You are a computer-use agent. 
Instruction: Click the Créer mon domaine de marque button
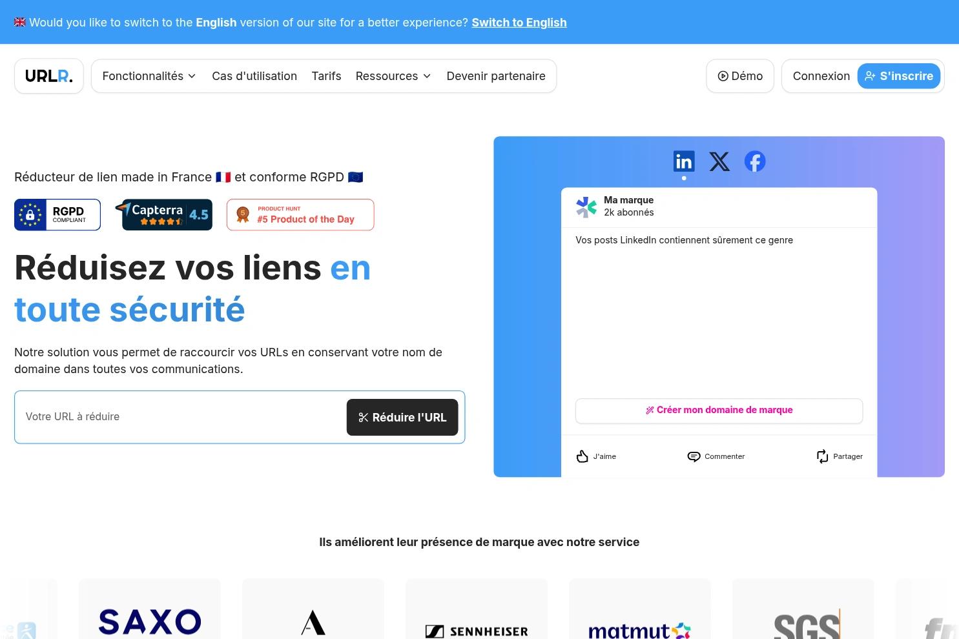[719, 411]
